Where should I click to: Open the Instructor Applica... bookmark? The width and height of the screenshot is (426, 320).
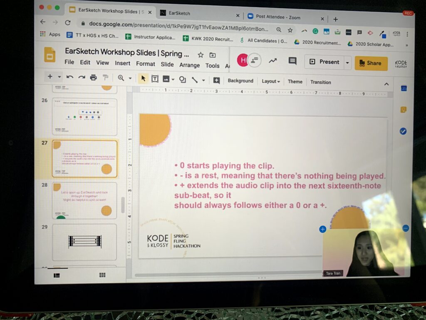point(150,37)
